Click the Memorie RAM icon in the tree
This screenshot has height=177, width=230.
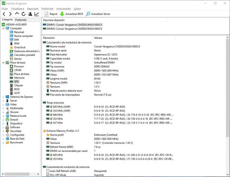11,78
